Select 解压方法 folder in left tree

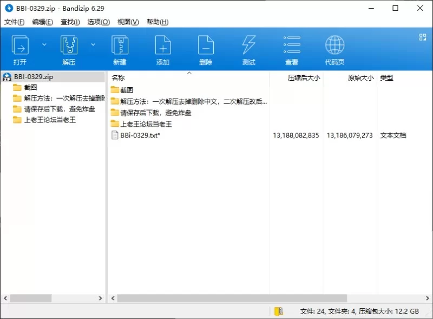click(59, 99)
